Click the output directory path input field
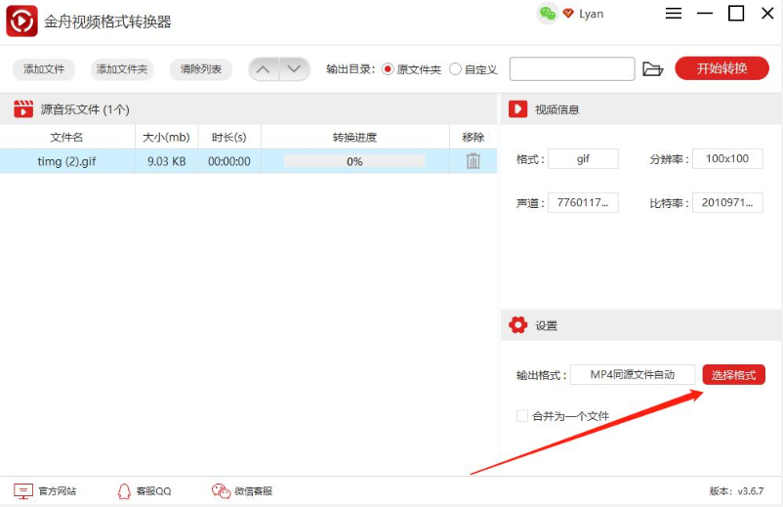This screenshot has width=783, height=507. click(x=572, y=69)
